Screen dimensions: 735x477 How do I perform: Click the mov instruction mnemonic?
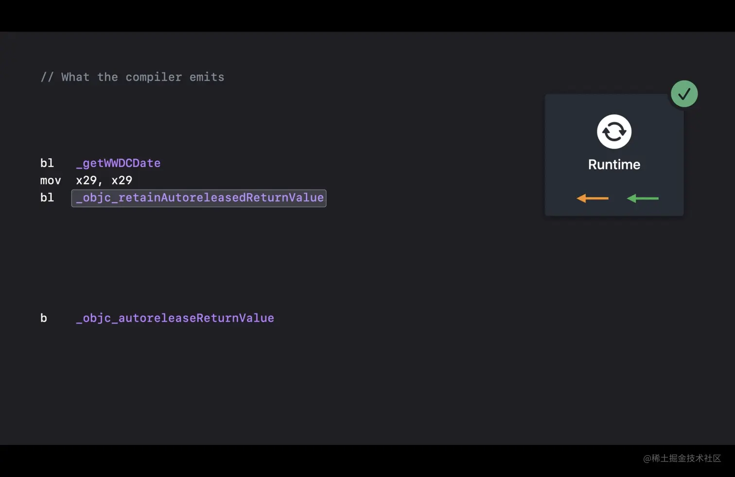click(51, 181)
